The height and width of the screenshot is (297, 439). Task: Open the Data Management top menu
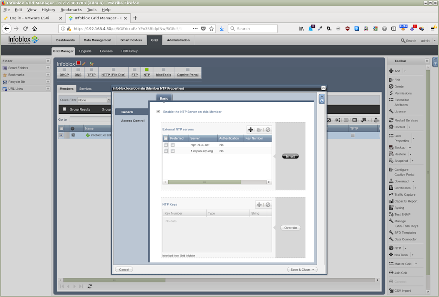(x=97, y=40)
